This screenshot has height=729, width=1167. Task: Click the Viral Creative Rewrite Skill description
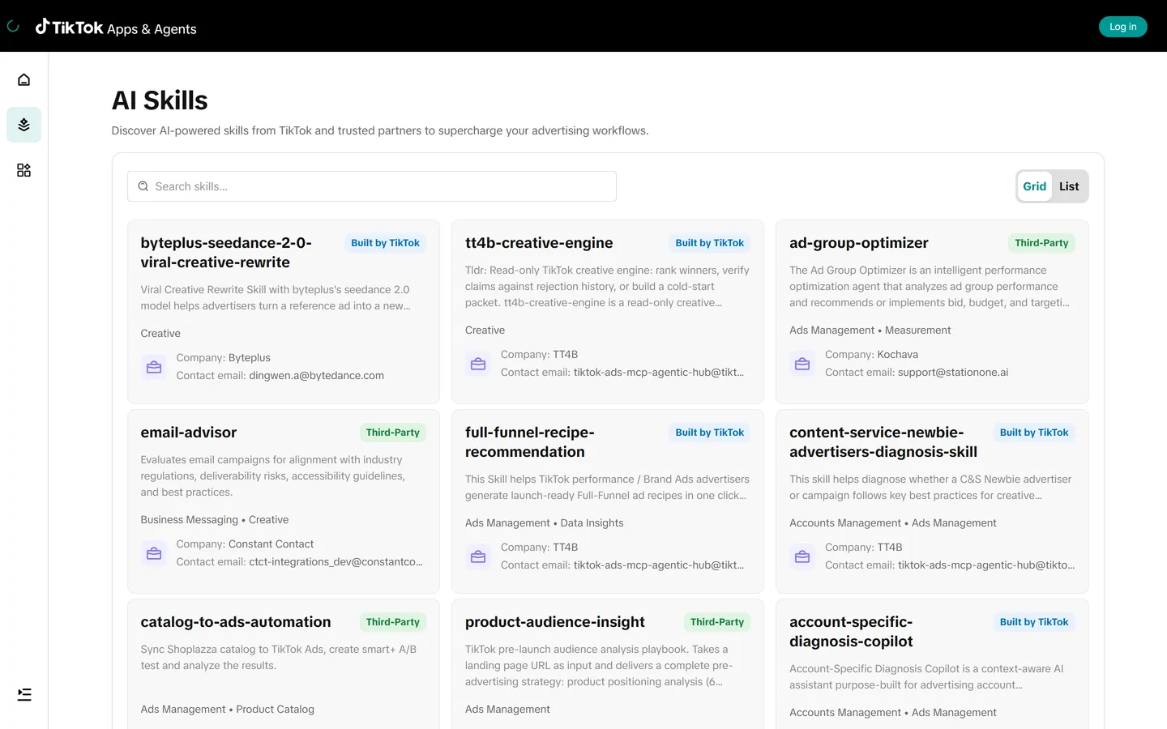276,298
